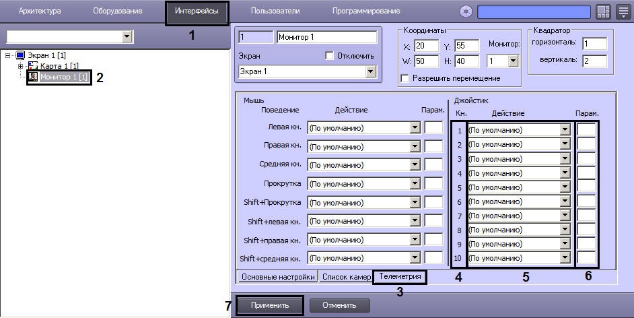
Task: Open the Экран 1 screen dropdown
Action: 369,71
